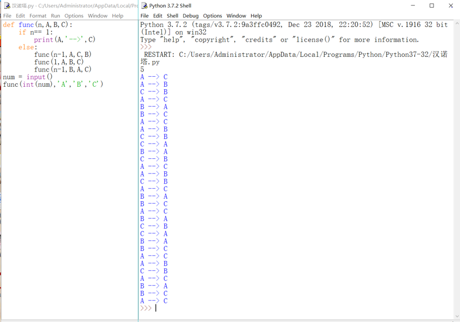Click 'func(n-1,B,A,C)' code line

[x=63, y=69]
